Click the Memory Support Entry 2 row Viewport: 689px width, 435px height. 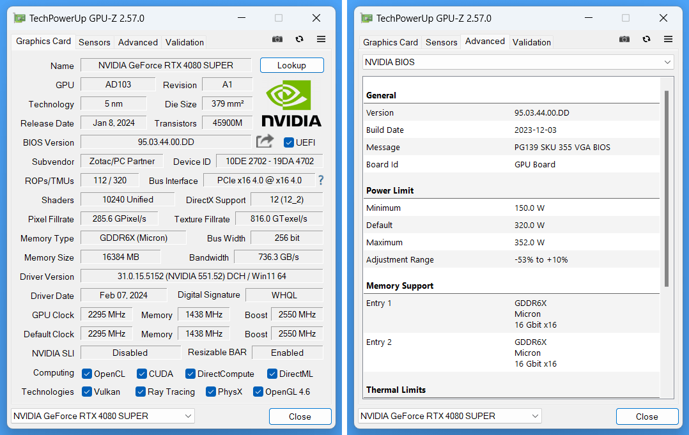click(x=511, y=353)
